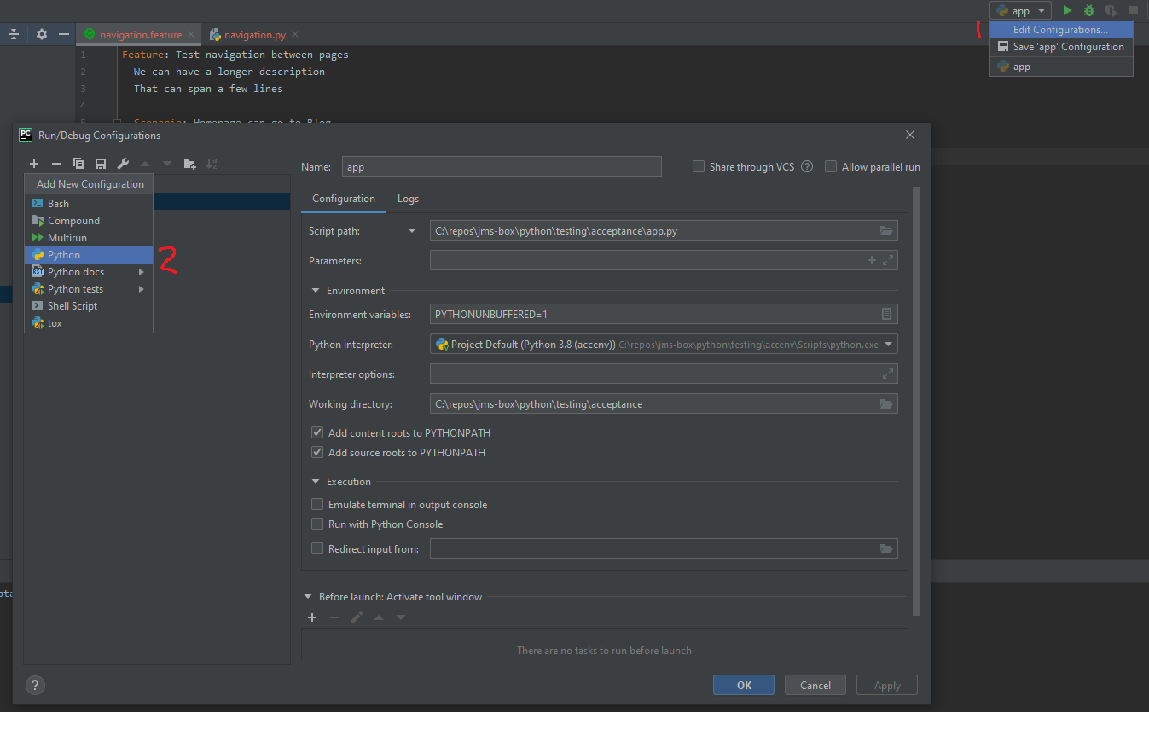Expand Python docs submenu
1149x736 pixels.
[142, 272]
